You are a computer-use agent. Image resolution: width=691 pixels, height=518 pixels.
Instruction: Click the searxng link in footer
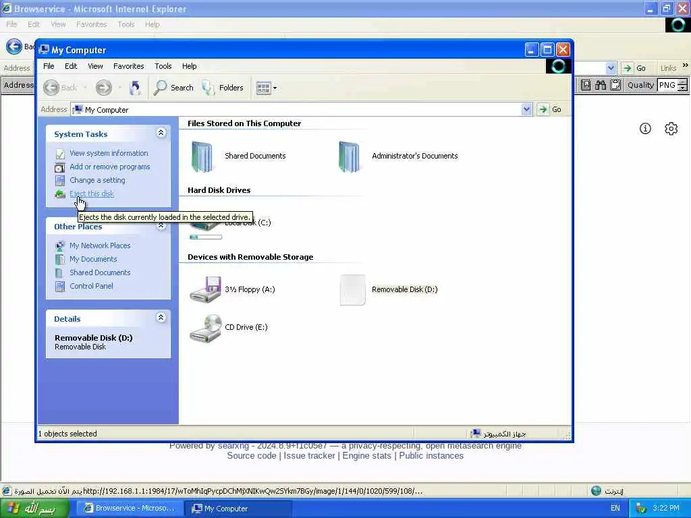point(233,446)
